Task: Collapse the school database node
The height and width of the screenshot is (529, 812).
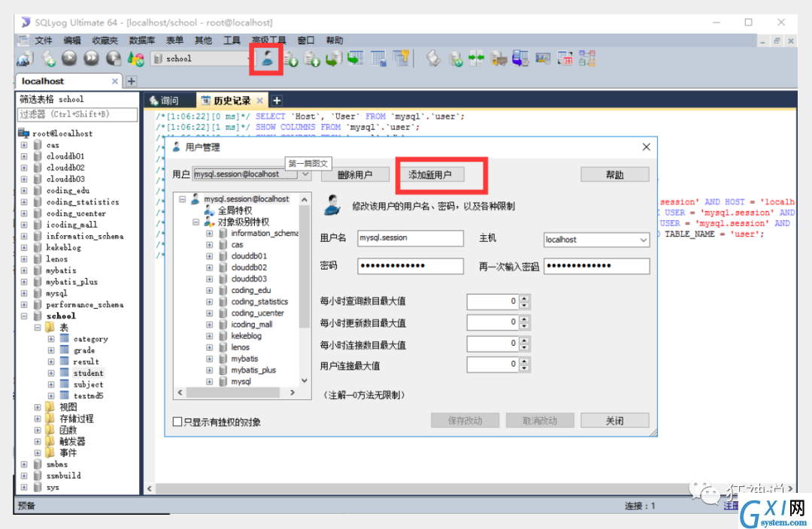Action: [24, 316]
